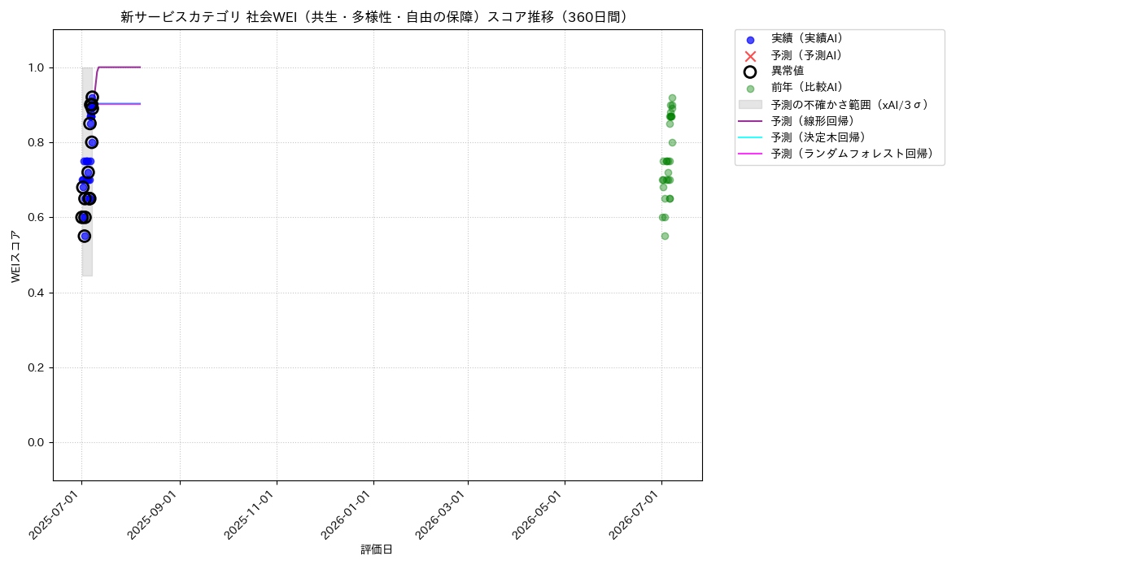Click the purple 線形回帰 line sample in legend

tap(750, 120)
